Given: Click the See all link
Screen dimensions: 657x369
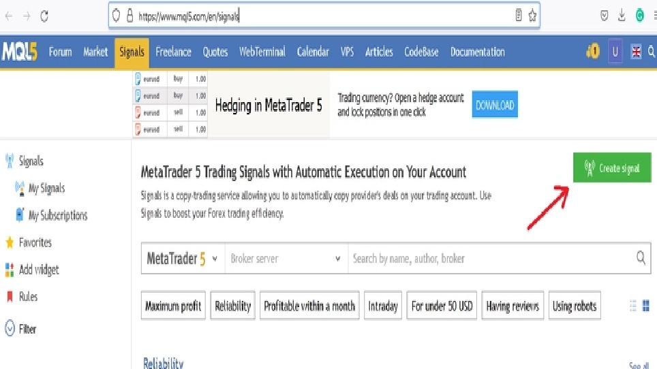Looking at the screenshot, I should coord(639,365).
